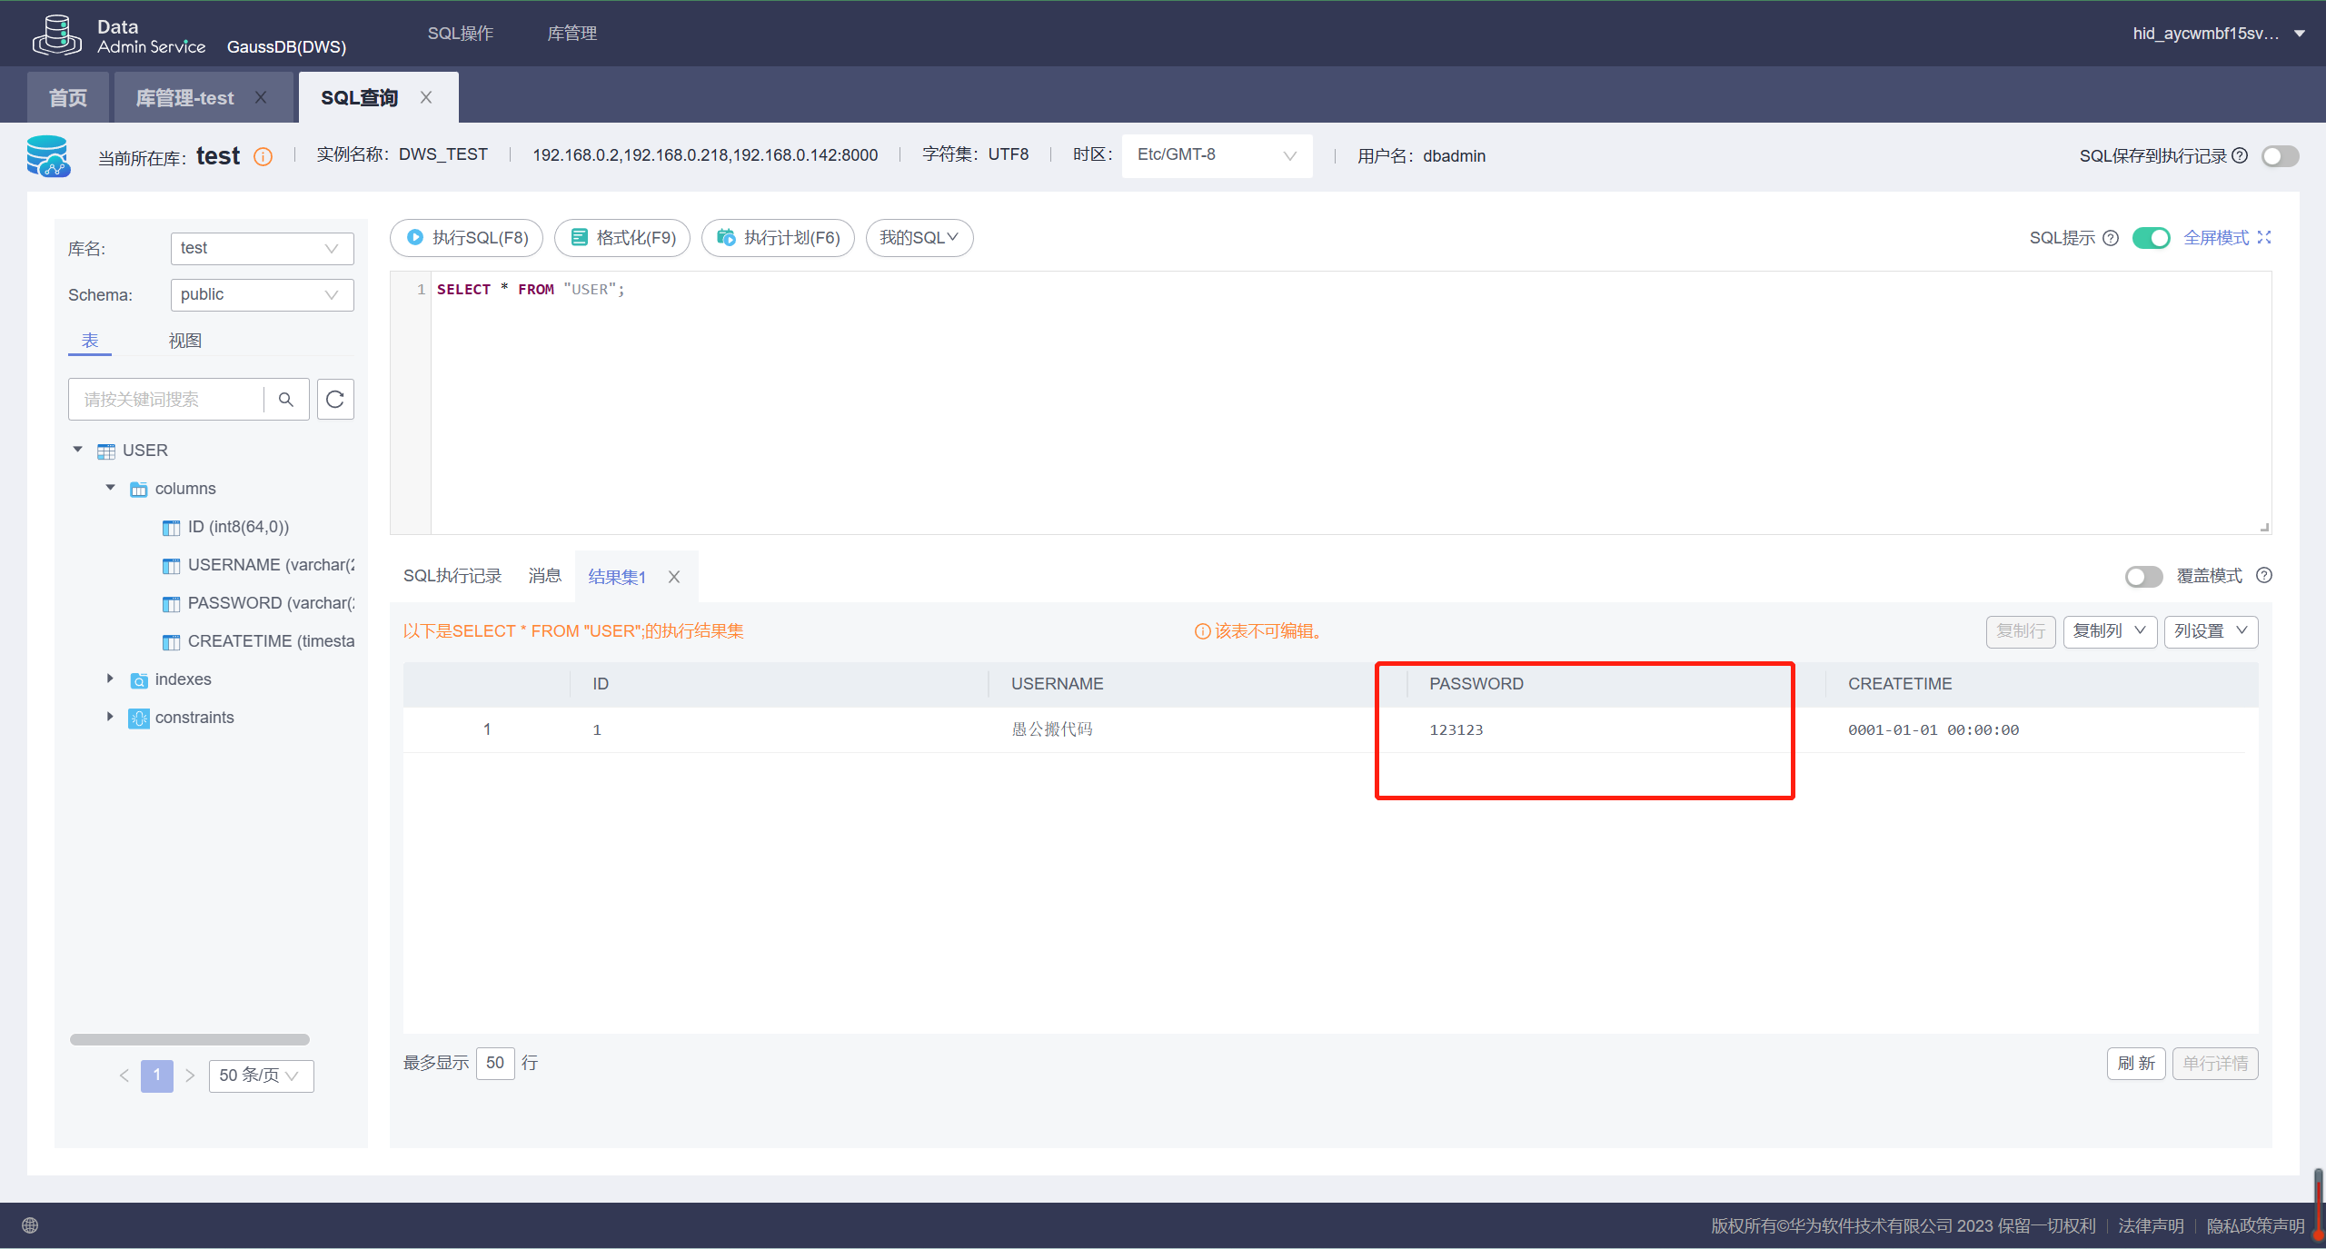Click the USERNAME column icon
This screenshot has width=2326, height=1249.
[171, 566]
